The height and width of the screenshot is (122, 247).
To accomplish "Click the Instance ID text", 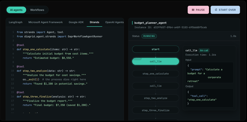I will pyautogui.click(x=170, y=27).
